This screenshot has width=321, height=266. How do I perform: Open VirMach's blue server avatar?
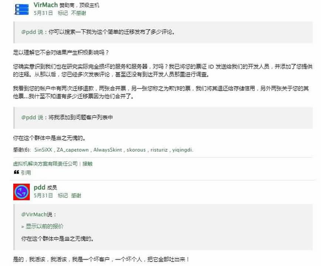click(22, 9)
